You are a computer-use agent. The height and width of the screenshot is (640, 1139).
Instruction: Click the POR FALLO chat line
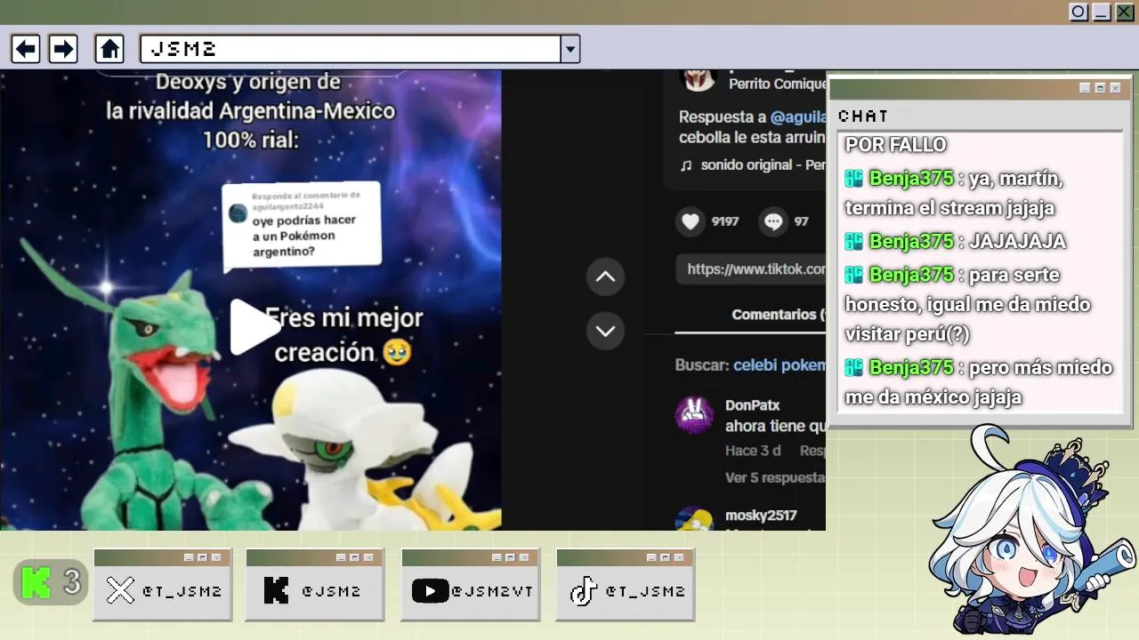[895, 145]
